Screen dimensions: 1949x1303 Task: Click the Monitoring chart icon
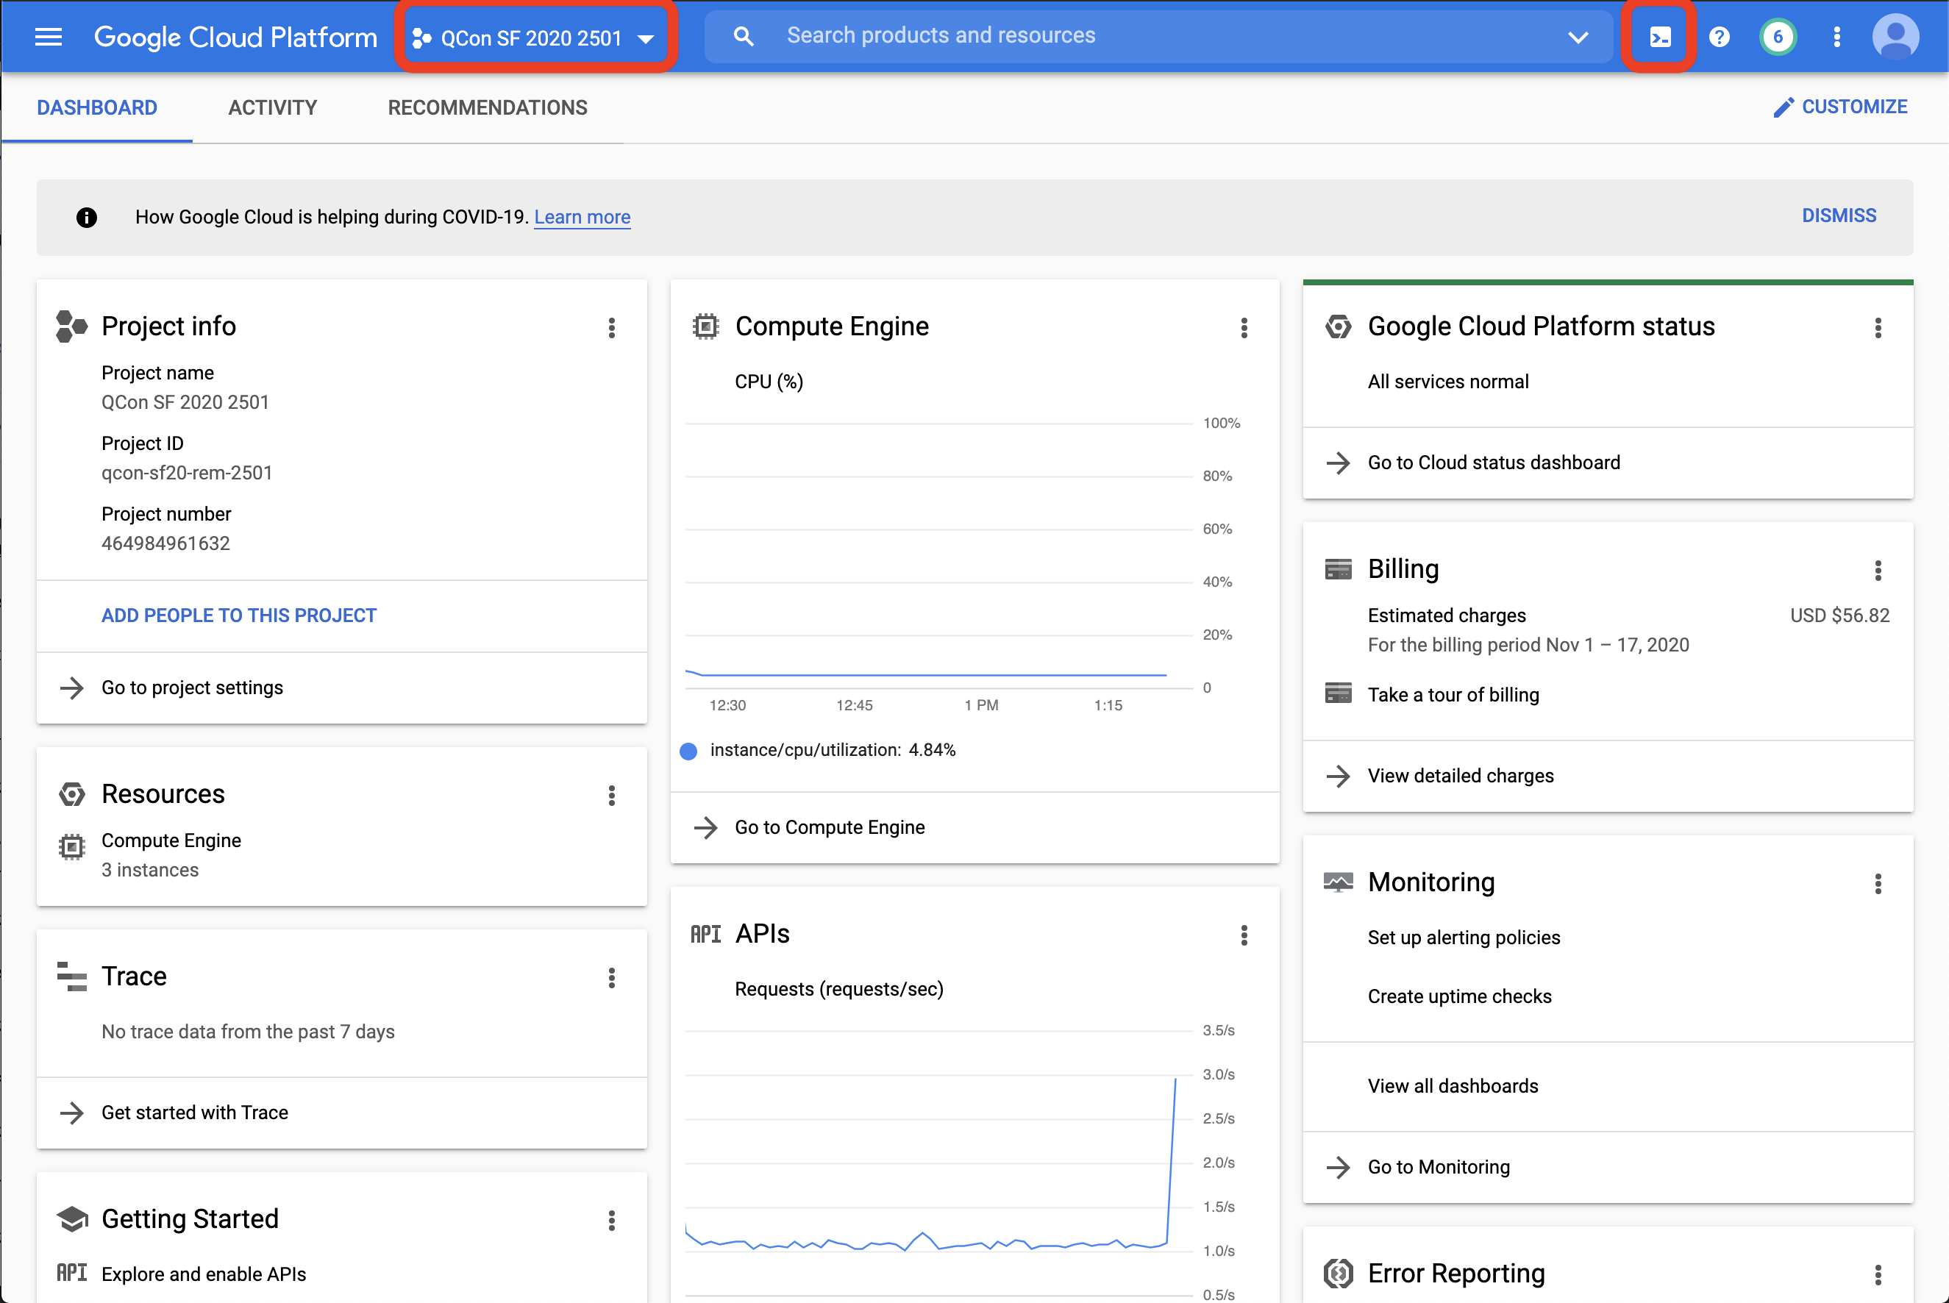tap(1338, 882)
